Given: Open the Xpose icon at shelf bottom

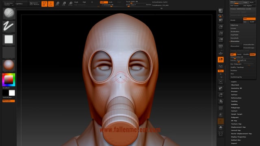Looking at the screenshot, I should click(221, 134).
